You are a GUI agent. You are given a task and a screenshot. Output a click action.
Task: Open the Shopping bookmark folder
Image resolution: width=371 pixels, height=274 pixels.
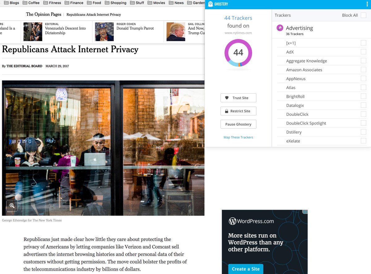[x=116, y=3]
